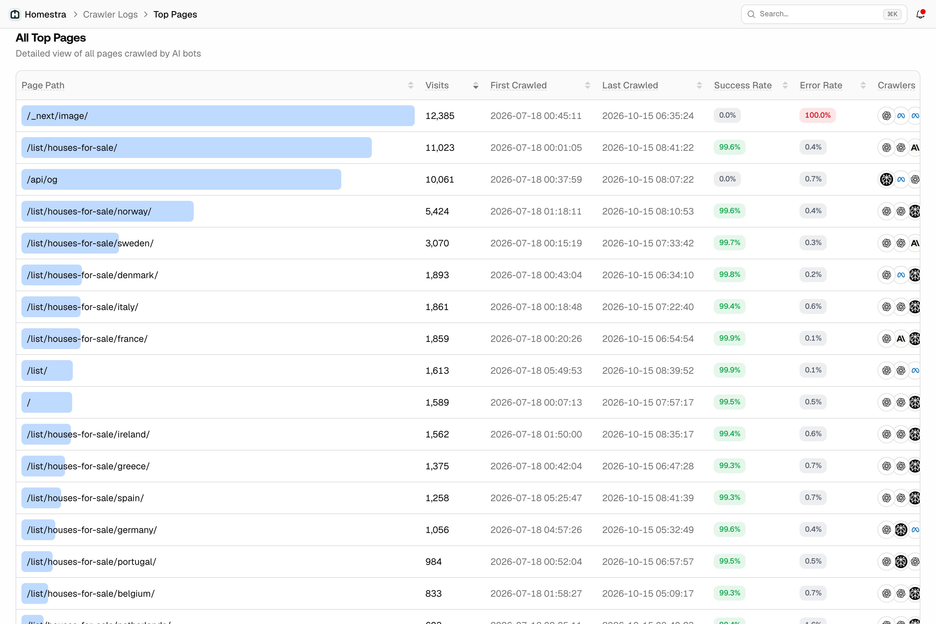
Task: Click the /_next/image/ path bar
Action: tap(218, 116)
